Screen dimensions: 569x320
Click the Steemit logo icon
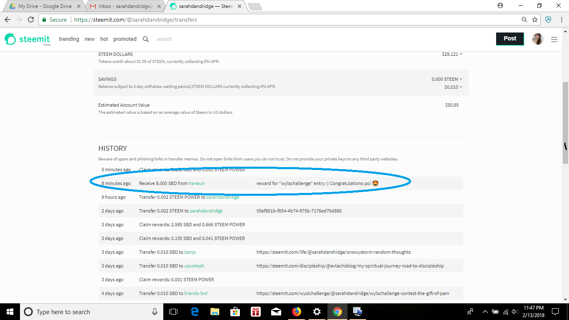9,39
